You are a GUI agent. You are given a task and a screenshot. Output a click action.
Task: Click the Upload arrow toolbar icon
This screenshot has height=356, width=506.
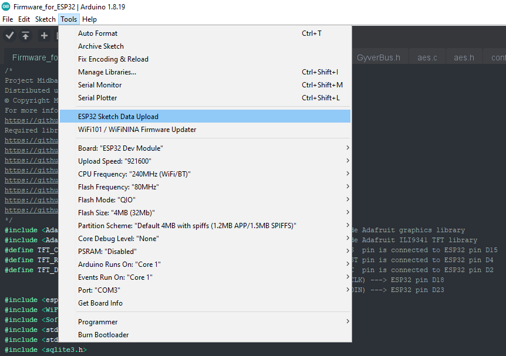pyautogui.click(x=25, y=35)
